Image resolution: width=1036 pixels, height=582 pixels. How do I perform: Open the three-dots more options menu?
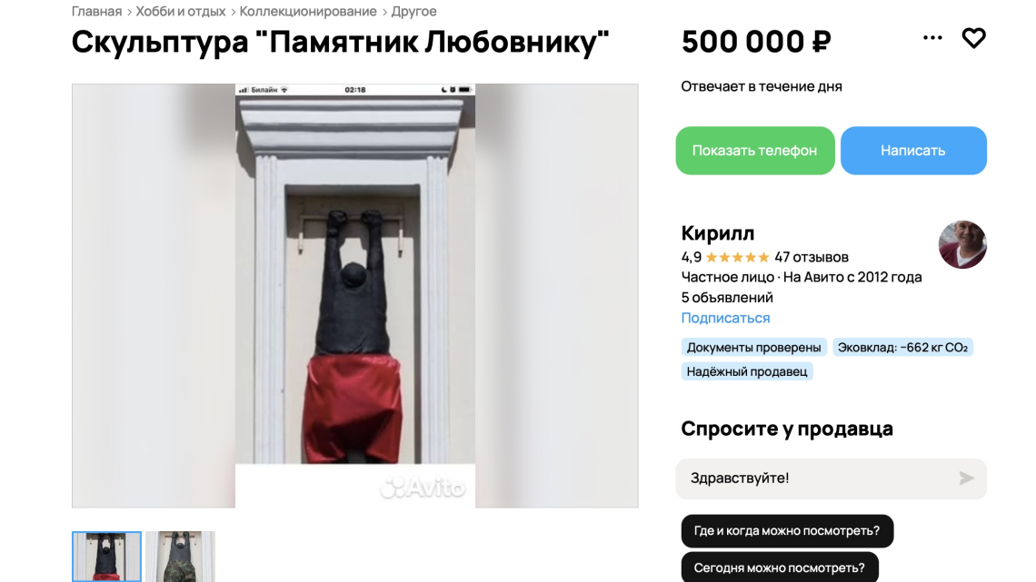932,38
